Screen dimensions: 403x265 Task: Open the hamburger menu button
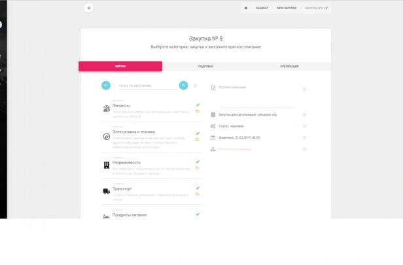[89, 8]
